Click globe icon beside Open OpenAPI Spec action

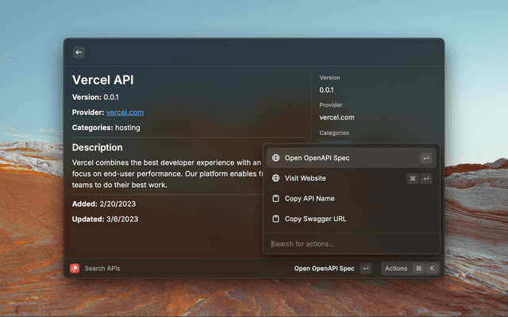point(275,158)
